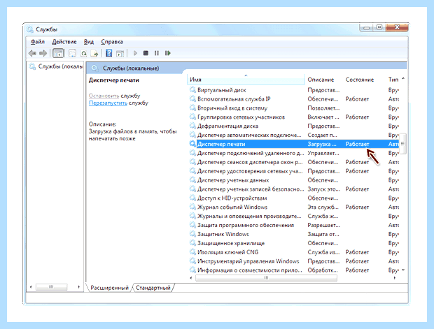Pause the service with the pause icon
The width and height of the screenshot is (434, 329).
point(157,53)
